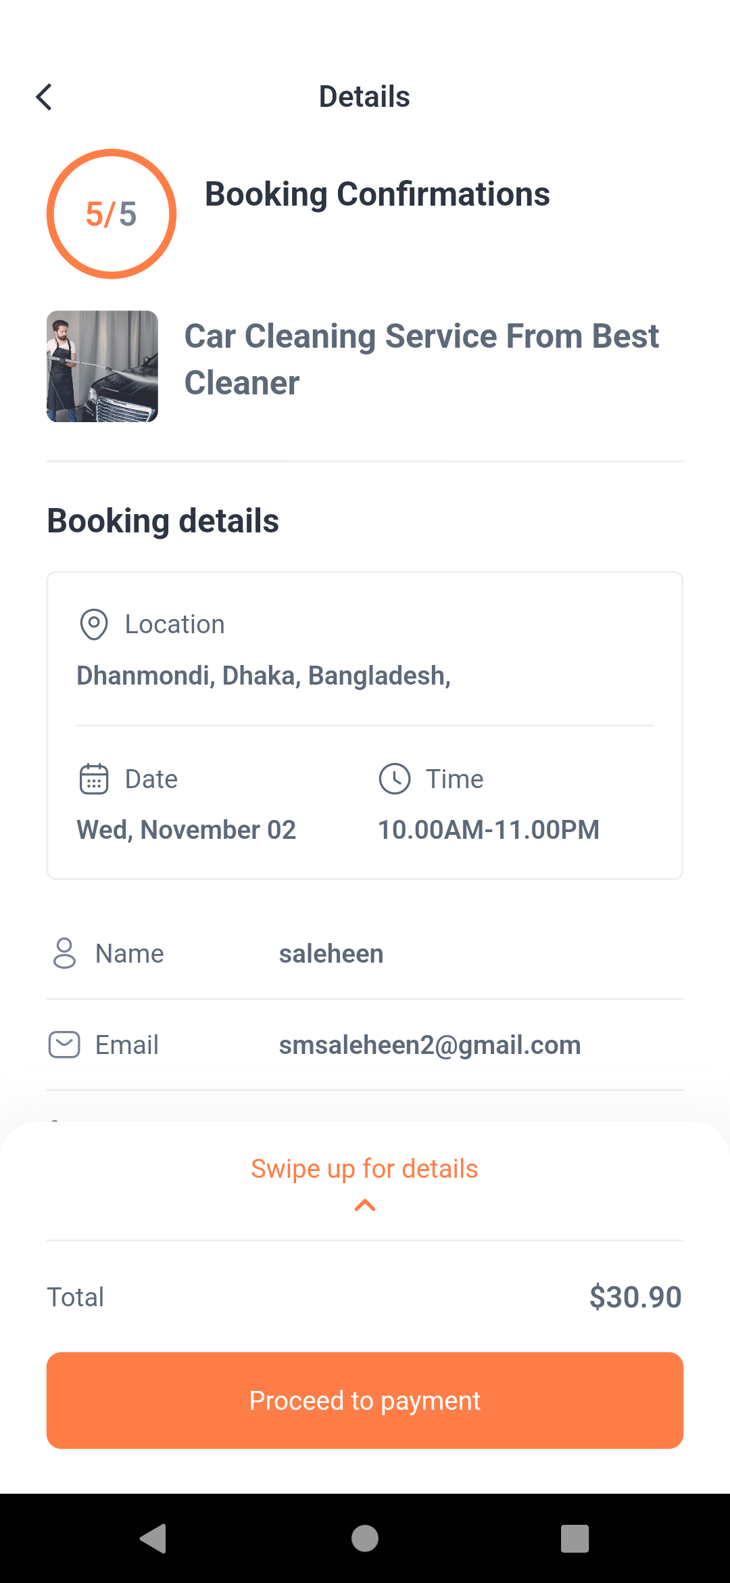Click the Proceed to payment button
The height and width of the screenshot is (1583, 730).
tap(365, 1400)
